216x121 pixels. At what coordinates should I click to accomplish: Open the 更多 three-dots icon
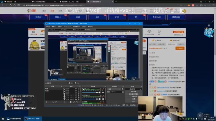tap(159, 31)
